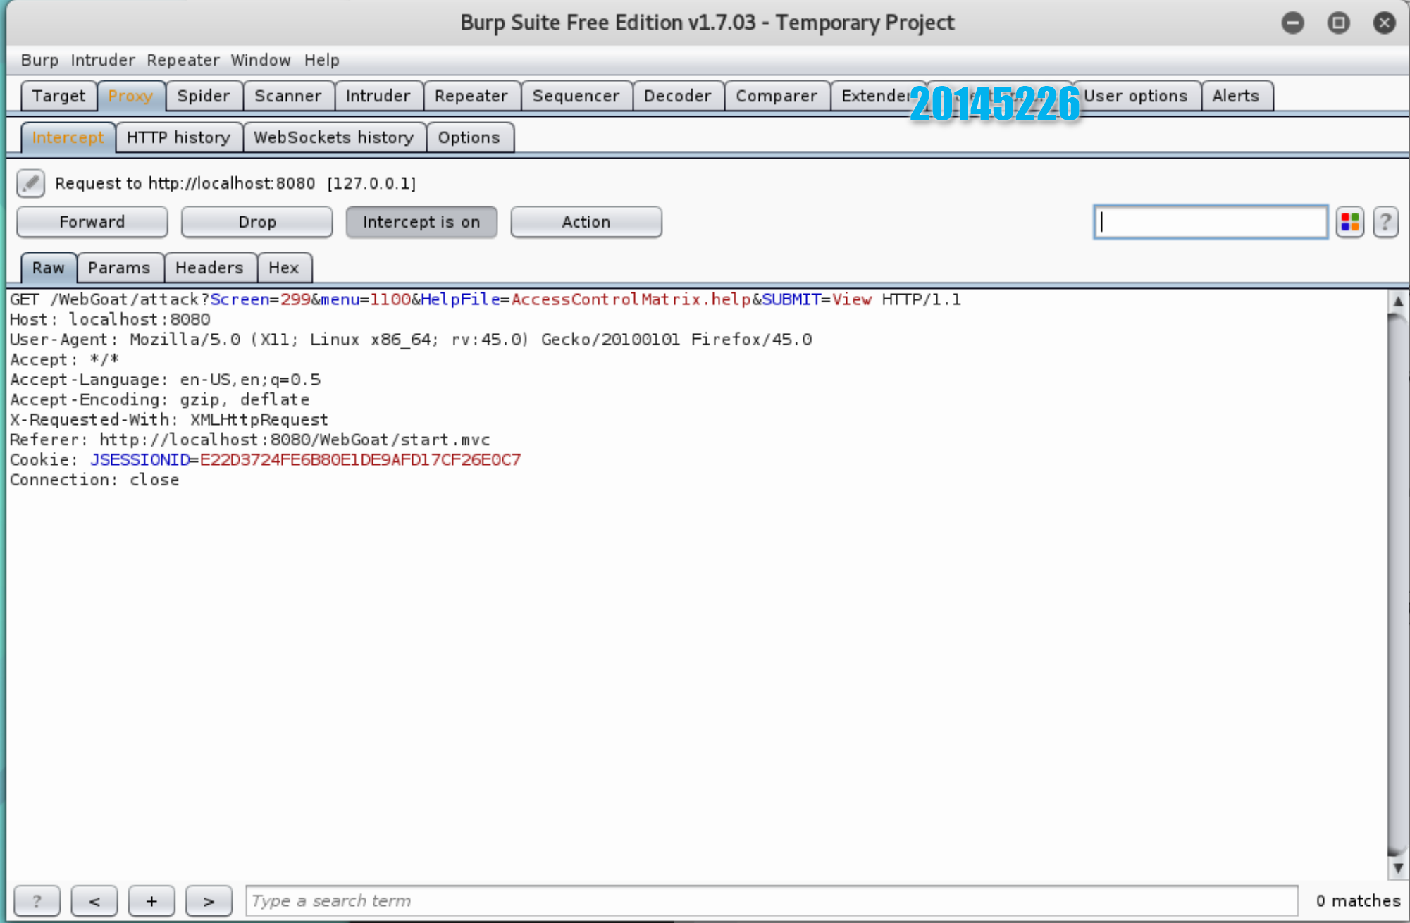Switch to the Spider tab
This screenshot has width=1410, height=923.
pos(204,96)
